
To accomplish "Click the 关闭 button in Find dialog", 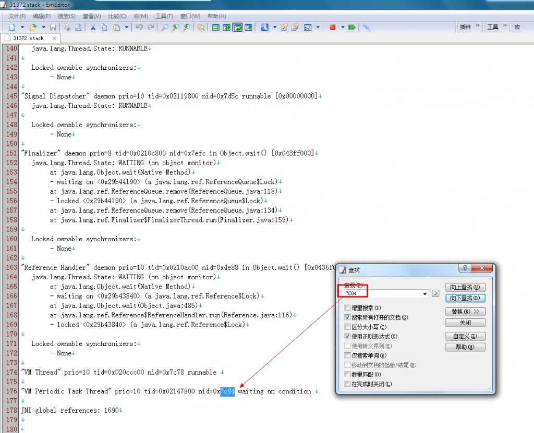I will click(x=465, y=323).
